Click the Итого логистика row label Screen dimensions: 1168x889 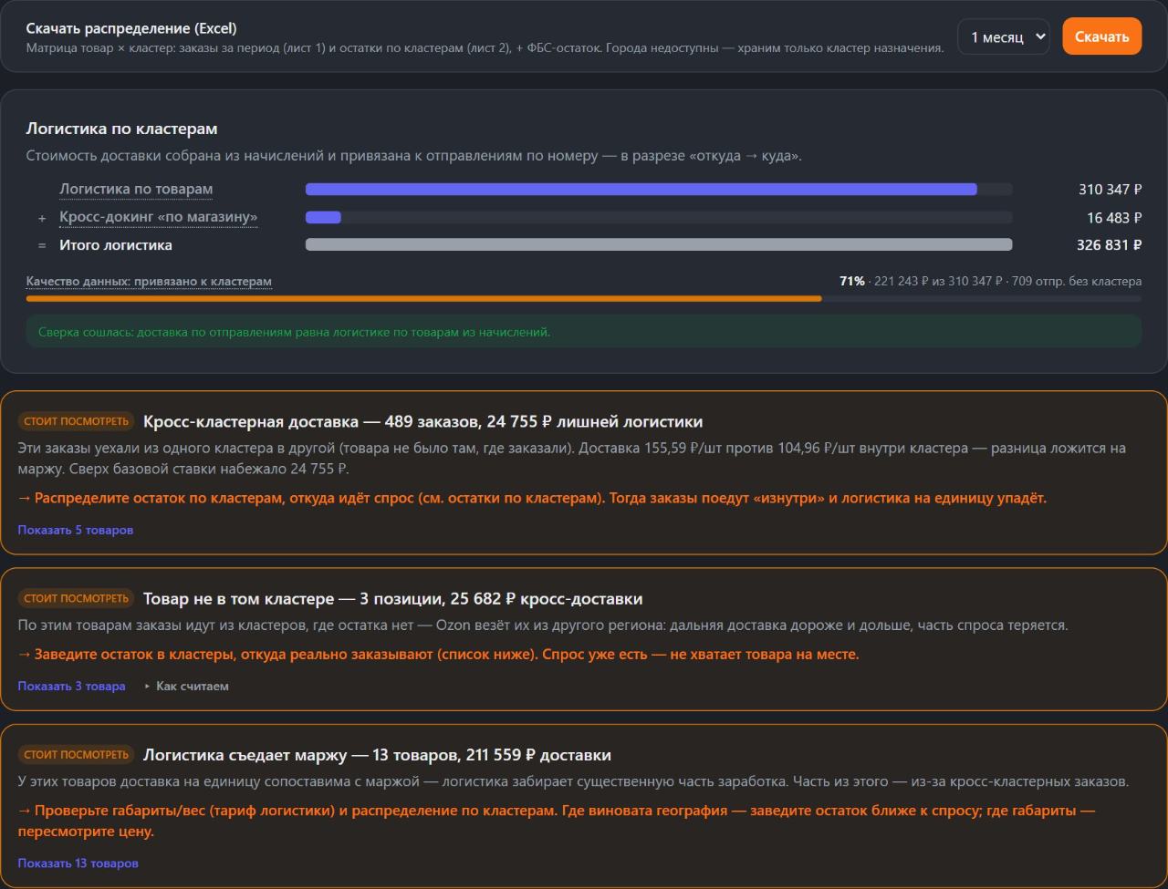pyautogui.click(x=116, y=244)
